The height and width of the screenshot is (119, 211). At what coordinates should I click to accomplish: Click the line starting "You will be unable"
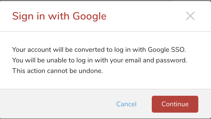(99, 60)
